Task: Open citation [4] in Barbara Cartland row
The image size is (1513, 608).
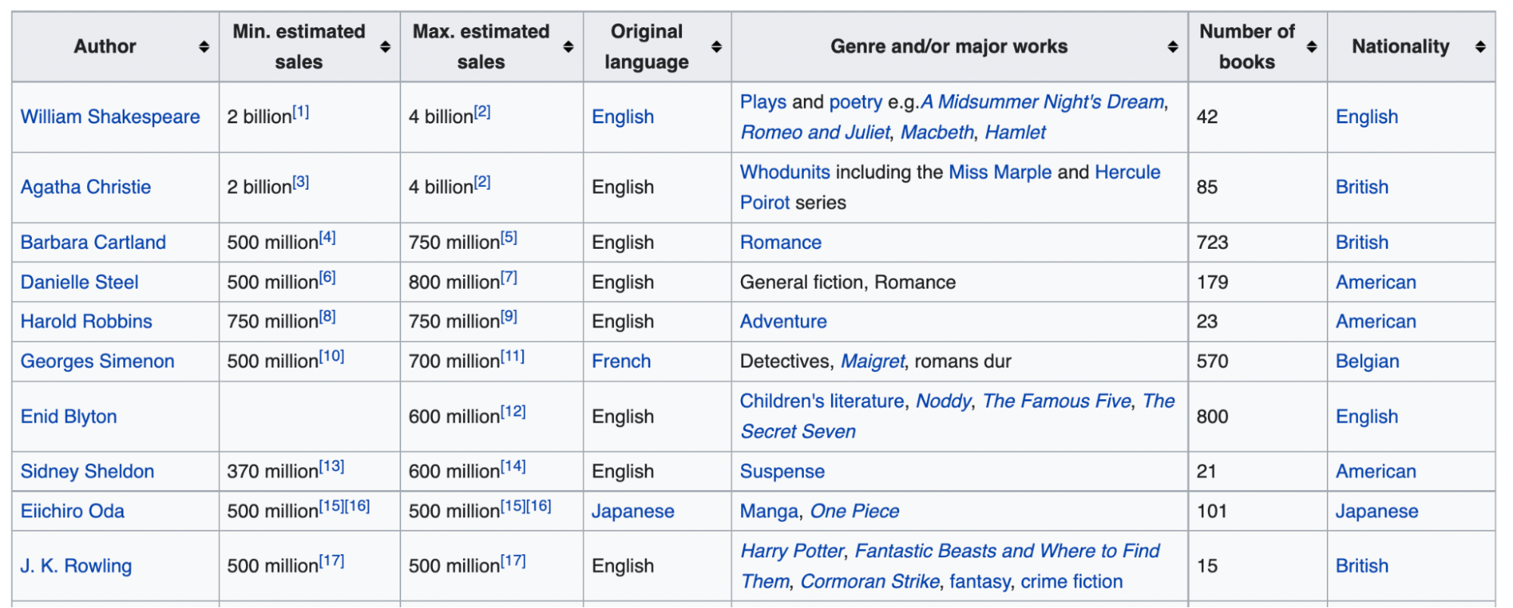Action: pyautogui.click(x=327, y=237)
